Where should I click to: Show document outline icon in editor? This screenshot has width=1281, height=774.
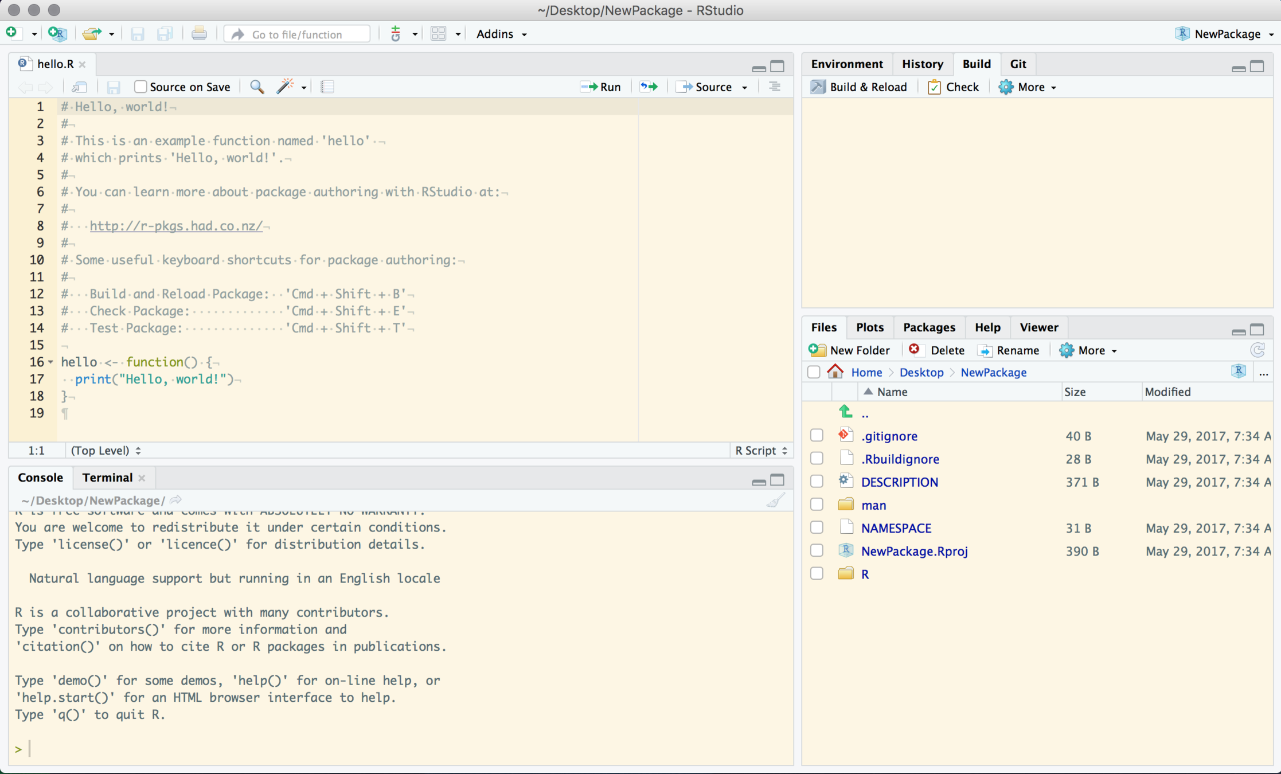point(774,87)
